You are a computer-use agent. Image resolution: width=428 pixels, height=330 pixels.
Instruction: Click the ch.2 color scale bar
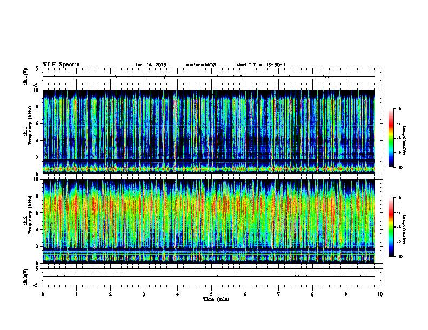pyautogui.click(x=391, y=227)
